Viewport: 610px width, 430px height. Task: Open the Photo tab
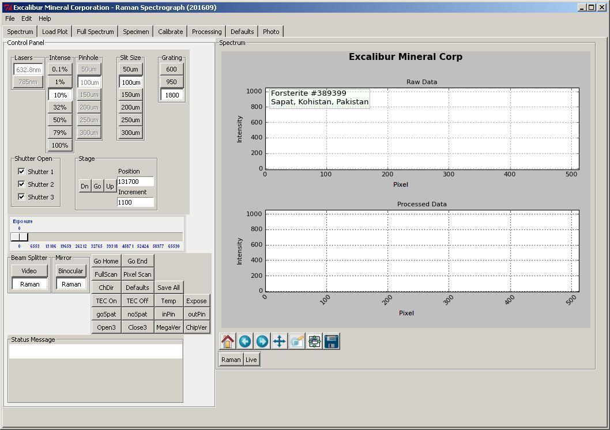[271, 32]
